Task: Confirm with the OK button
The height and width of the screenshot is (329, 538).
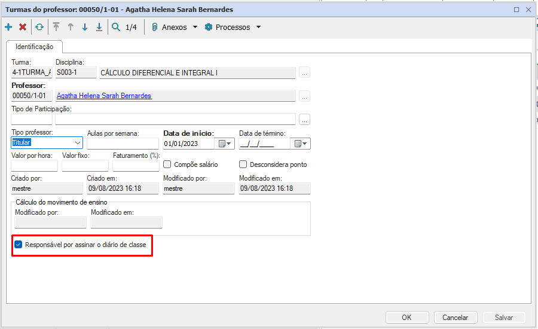Action: tap(407, 317)
